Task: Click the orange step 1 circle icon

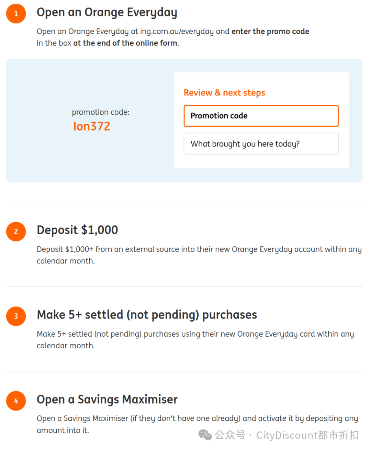Action: pyautogui.click(x=16, y=14)
